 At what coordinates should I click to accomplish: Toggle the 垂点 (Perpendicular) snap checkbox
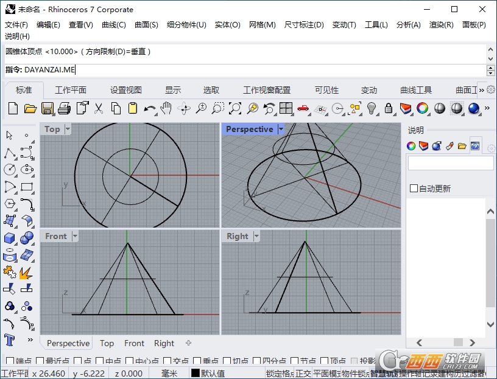(x=197, y=361)
